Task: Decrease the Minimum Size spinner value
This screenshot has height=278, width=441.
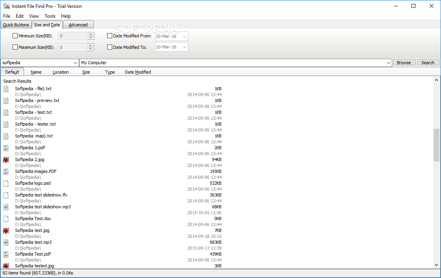Action: (x=91, y=37)
